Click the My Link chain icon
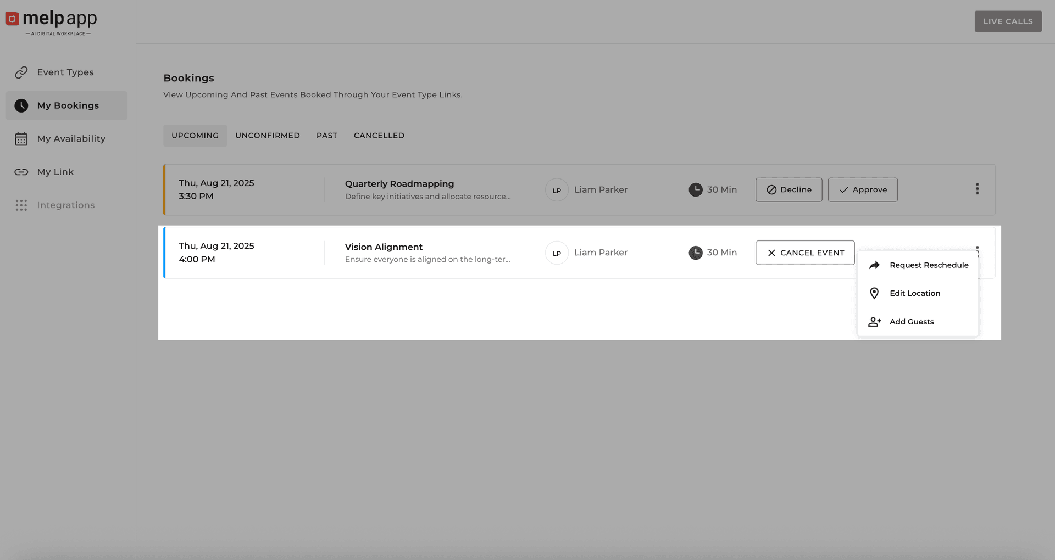1055x560 pixels. [x=21, y=172]
